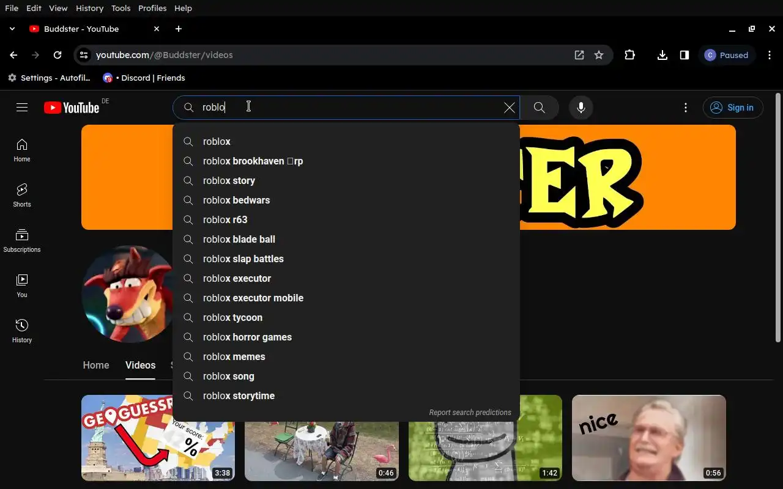The image size is (783, 489).
Task: Start voice search with microphone icon
Action: coord(581,108)
